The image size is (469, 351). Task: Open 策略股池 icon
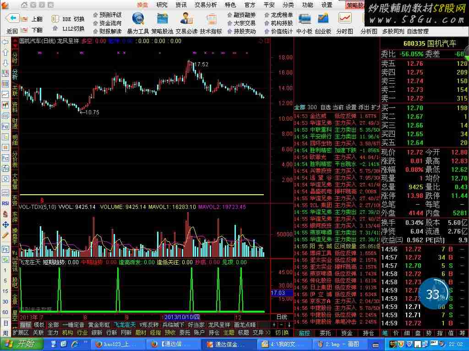[x=163, y=19]
